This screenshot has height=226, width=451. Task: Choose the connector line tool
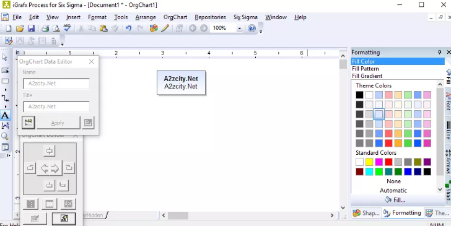pos(5,98)
